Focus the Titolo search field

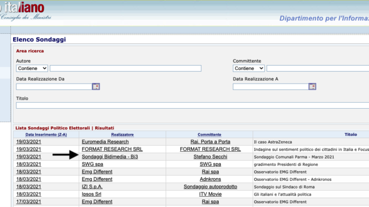coord(193,105)
